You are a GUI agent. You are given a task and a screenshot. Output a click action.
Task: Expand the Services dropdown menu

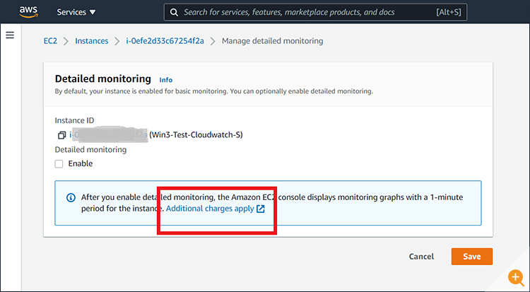click(76, 12)
